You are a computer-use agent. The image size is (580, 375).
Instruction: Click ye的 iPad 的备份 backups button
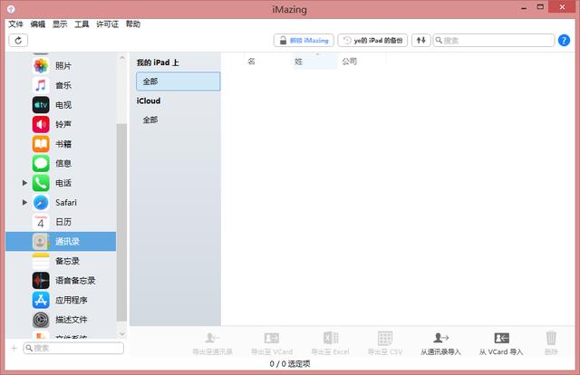tap(372, 41)
